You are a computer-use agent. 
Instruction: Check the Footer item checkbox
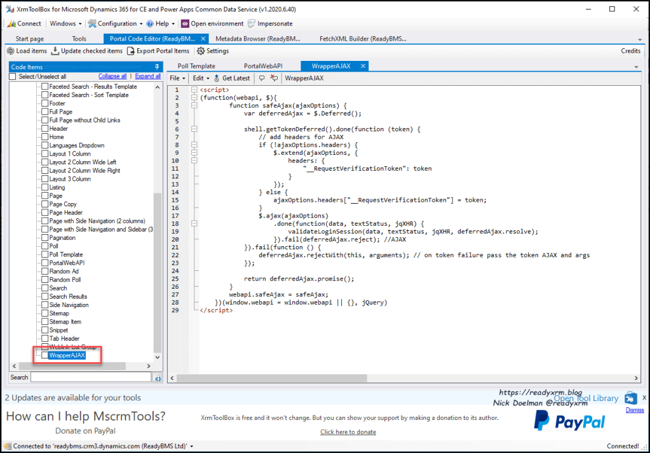[44, 103]
